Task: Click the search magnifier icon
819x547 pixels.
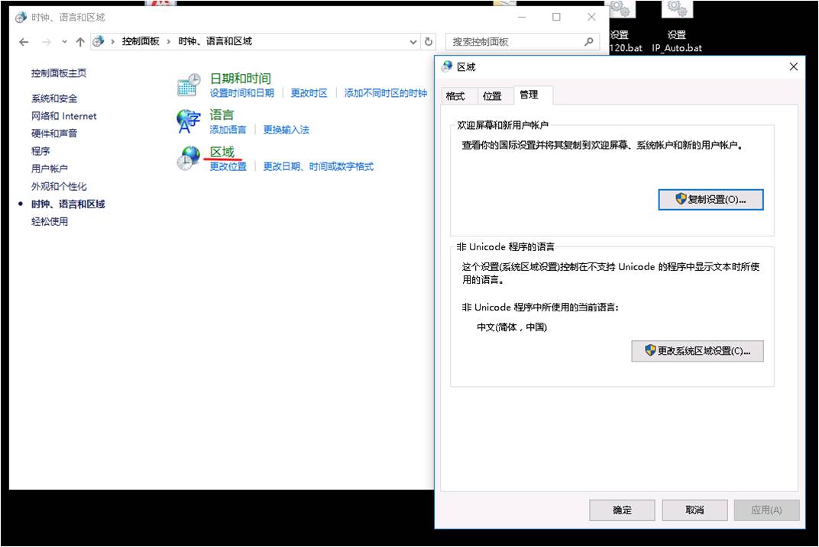Action: [x=588, y=41]
